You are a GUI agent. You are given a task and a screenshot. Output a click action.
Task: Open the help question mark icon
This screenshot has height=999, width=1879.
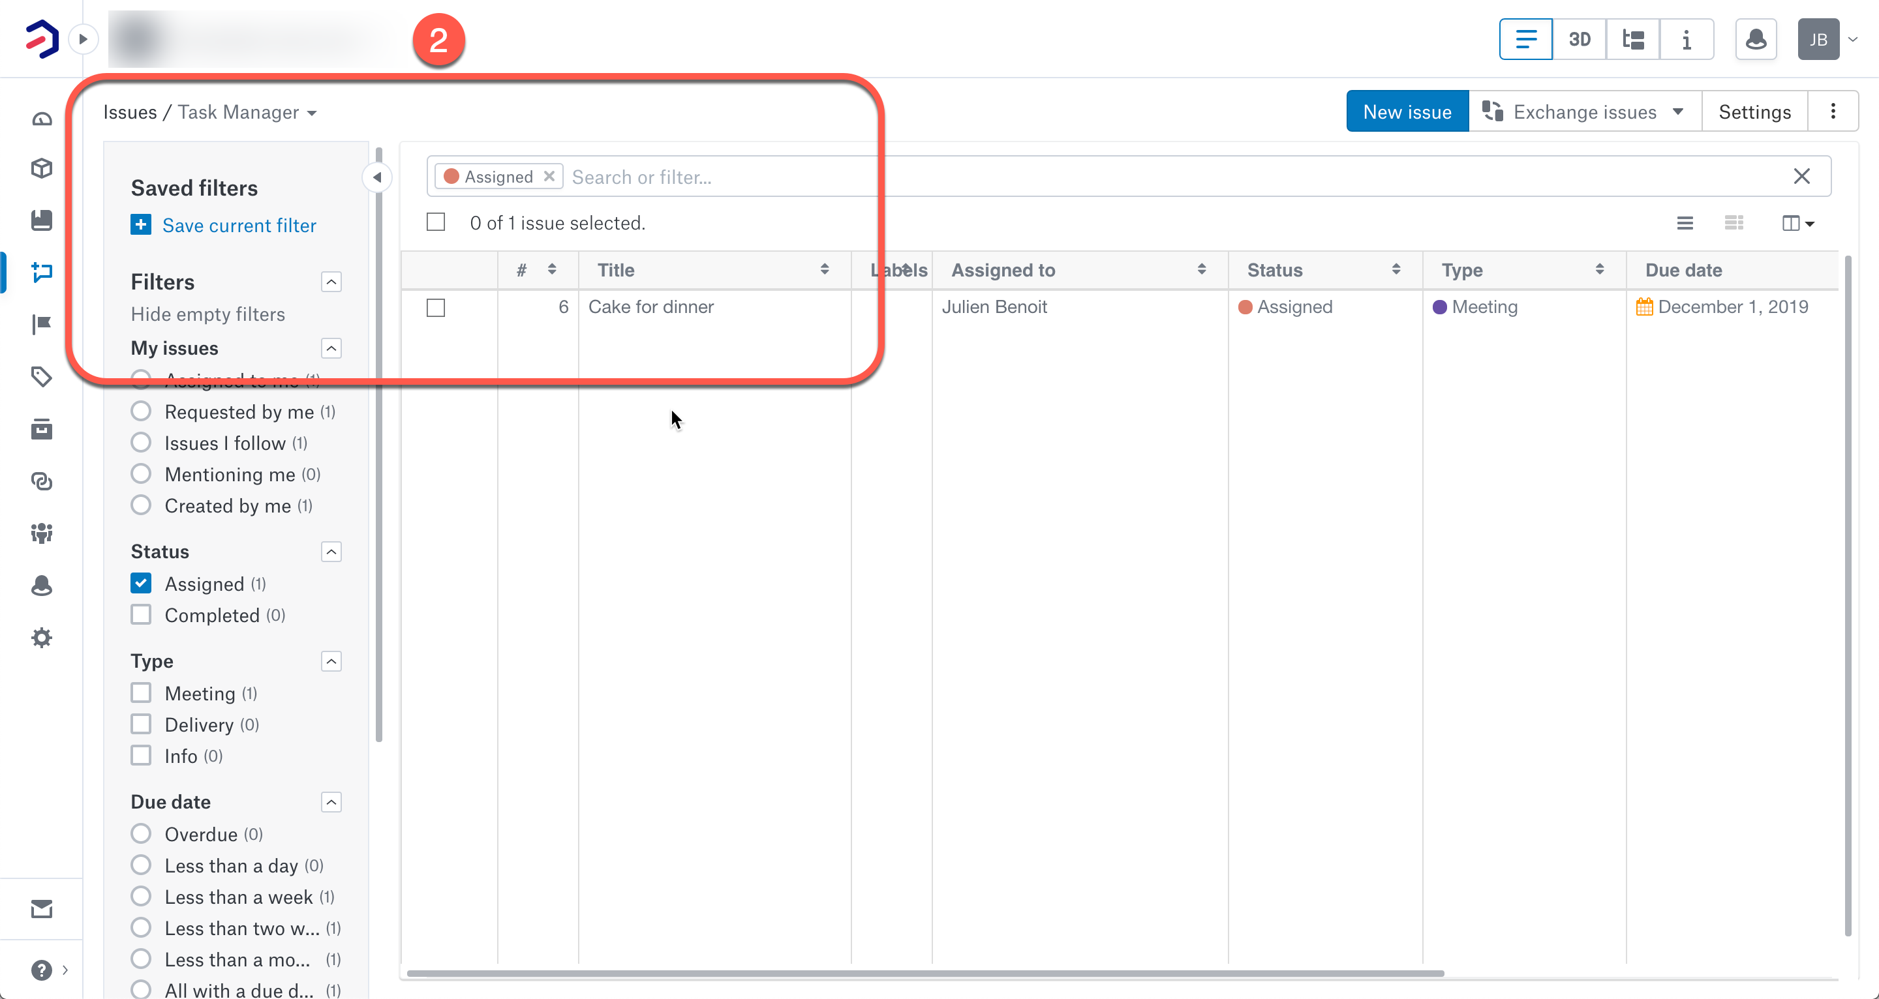click(42, 969)
